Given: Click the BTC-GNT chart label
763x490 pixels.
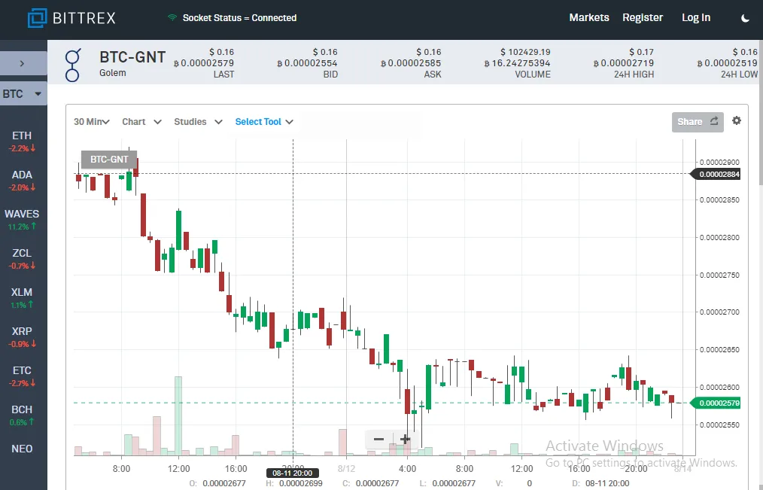Looking at the screenshot, I should coord(109,159).
